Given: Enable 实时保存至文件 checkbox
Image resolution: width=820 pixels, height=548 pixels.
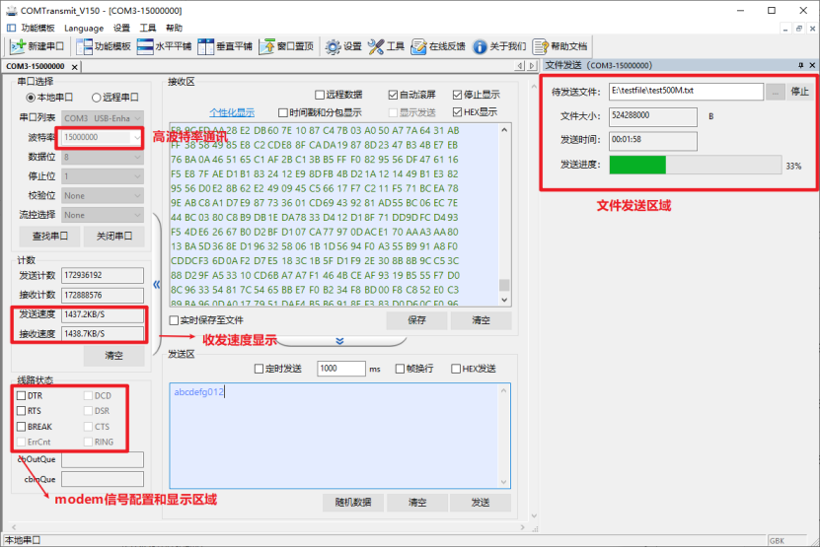Looking at the screenshot, I should [x=174, y=319].
